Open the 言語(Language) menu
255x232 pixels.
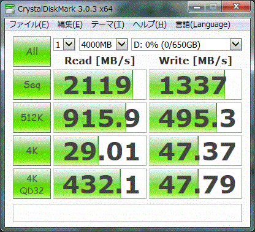coord(203,24)
